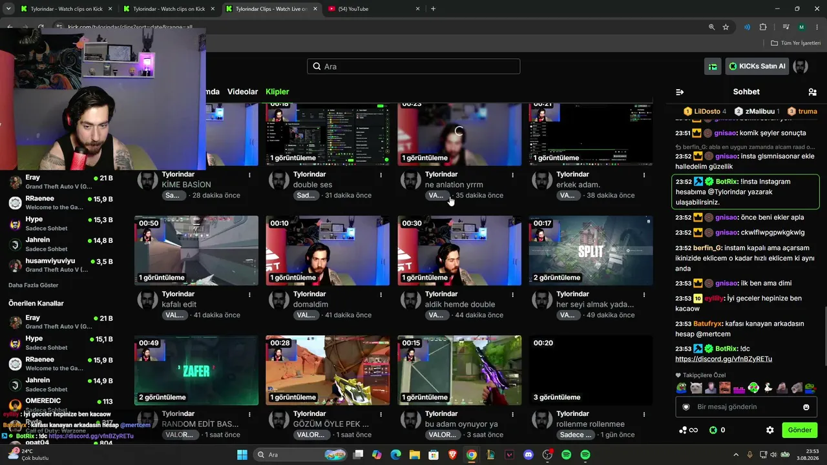Play the 'bu adam oynuyor ya' clip thumbnail
Viewport: 827px width, 465px height.
pyautogui.click(x=459, y=370)
